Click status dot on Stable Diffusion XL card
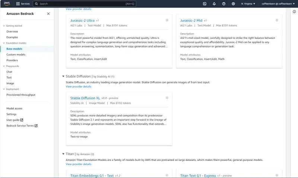298x178 pixels. [x=167, y=98]
